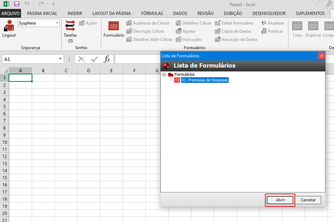Click the Duplicar ribbon icon
The height and width of the screenshot is (222, 334).
[313, 26]
